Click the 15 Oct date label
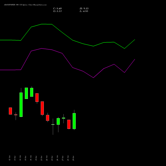The height and width of the screenshot is (166, 166). click(26, 158)
